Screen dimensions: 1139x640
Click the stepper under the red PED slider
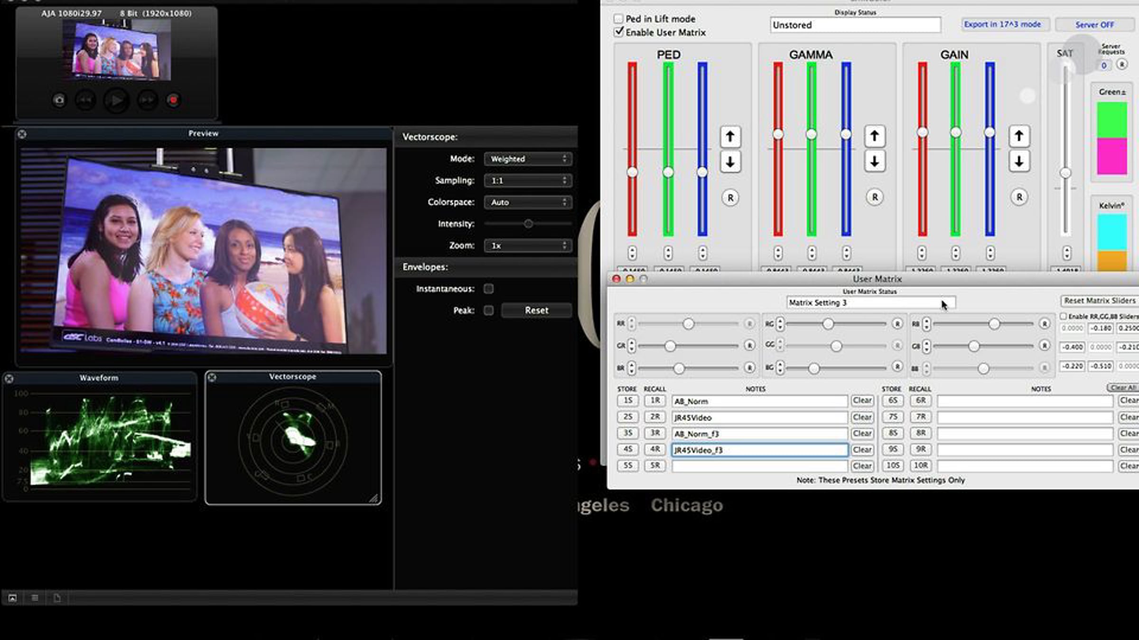[632, 253]
